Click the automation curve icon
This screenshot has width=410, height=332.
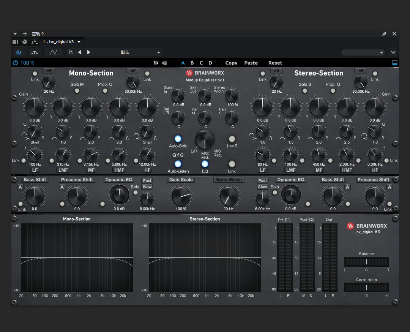pos(54,52)
